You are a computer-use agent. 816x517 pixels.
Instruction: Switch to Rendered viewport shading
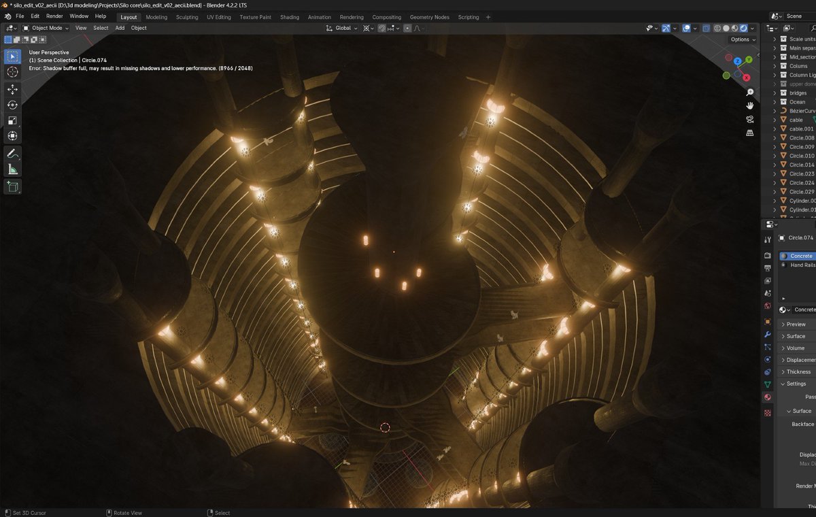tap(743, 28)
